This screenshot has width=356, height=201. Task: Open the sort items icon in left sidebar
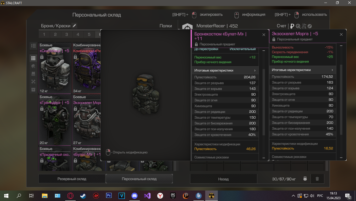click(x=33, y=46)
